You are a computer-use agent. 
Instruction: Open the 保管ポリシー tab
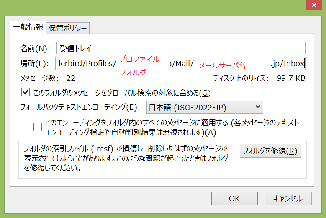coord(68,29)
